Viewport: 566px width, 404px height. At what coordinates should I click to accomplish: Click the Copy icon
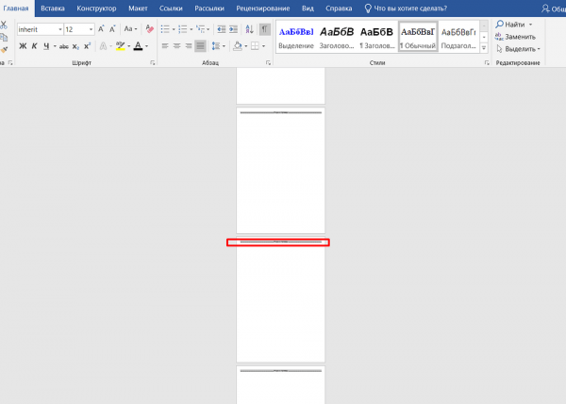(x=4, y=37)
